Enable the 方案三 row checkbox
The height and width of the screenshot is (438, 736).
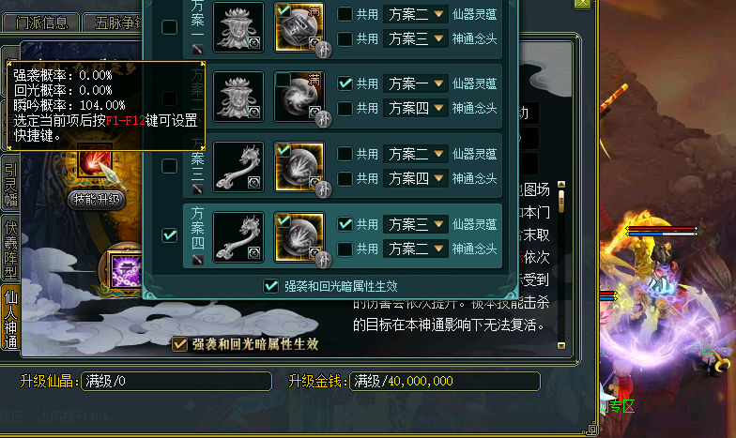pyautogui.click(x=169, y=165)
